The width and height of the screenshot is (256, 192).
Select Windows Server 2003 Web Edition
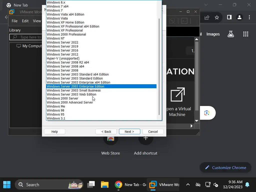coord(101,94)
